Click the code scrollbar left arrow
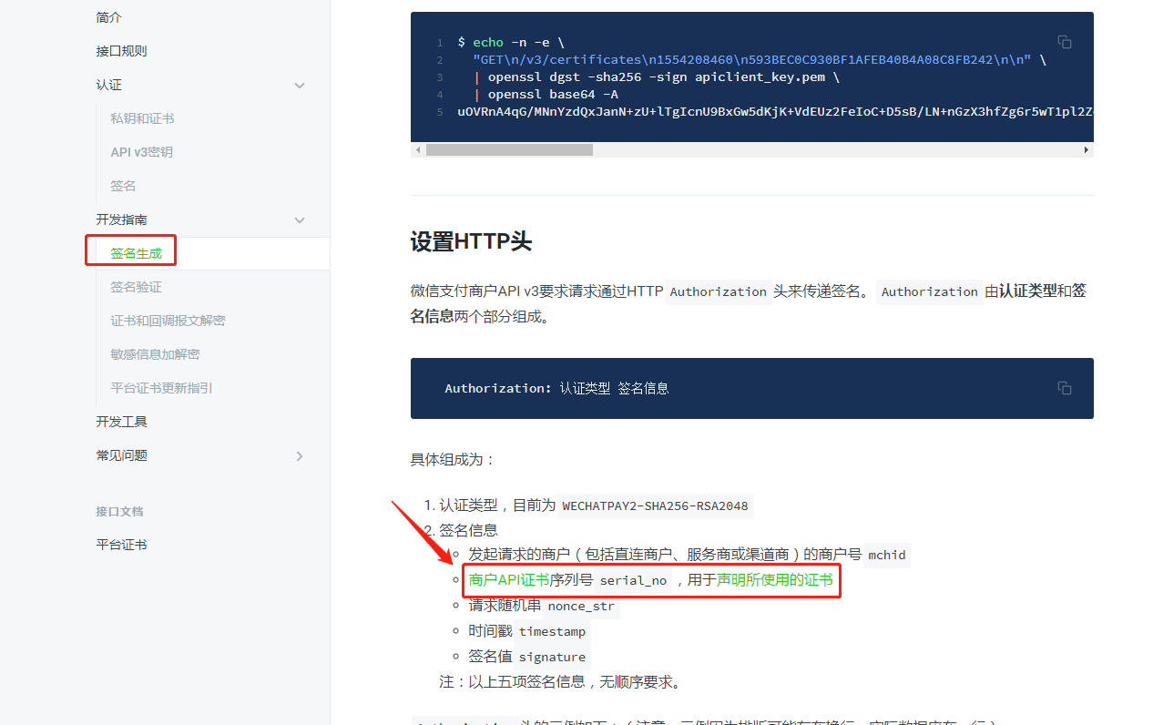Screen dimensions: 1153x725 pyautogui.click(x=418, y=149)
